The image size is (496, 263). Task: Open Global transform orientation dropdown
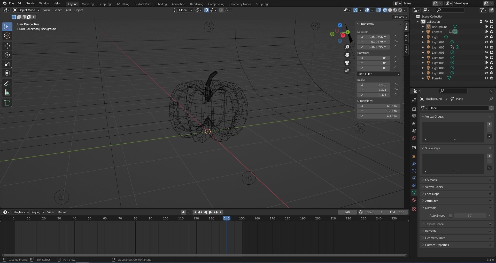(x=183, y=10)
